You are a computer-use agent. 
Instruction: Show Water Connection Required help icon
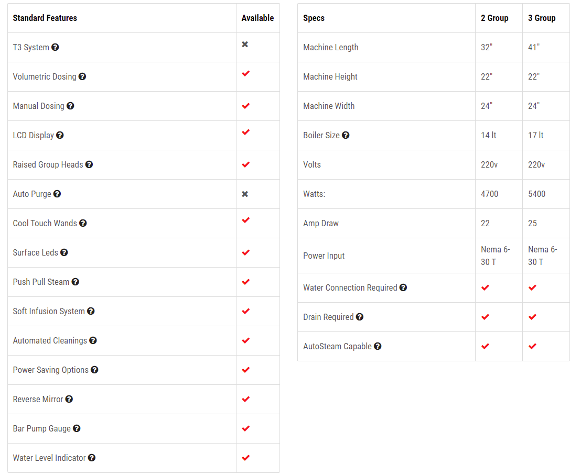pyautogui.click(x=403, y=287)
